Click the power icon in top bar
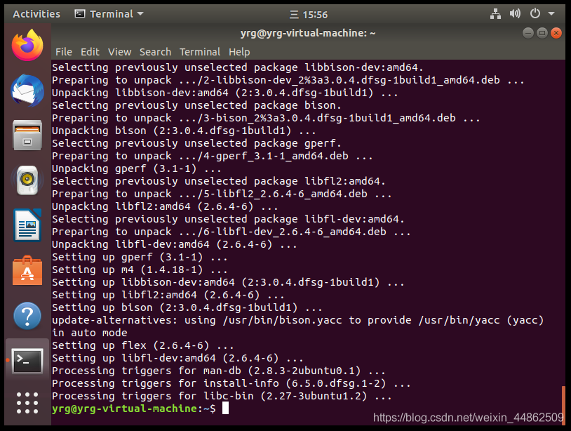This screenshot has width=571, height=431. tap(535, 14)
